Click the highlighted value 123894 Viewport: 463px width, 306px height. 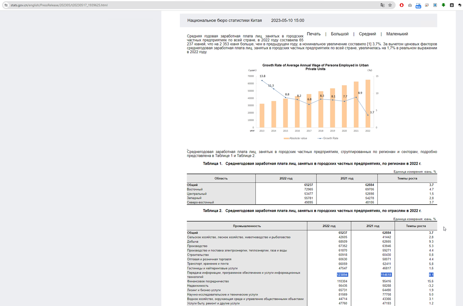pyautogui.click(x=342, y=274)
